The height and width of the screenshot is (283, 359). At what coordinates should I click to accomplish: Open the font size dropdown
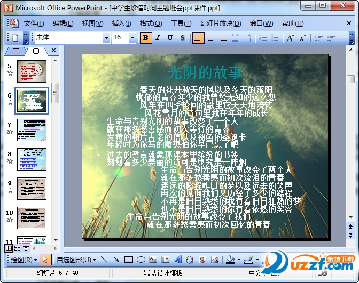pyautogui.click(x=132, y=38)
